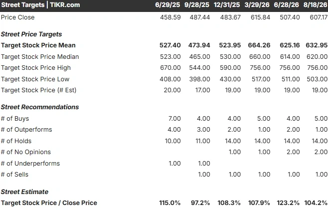Screen dimensions: 328x210
Task: Click the Target Stock Price High label
Action: pyautogui.click(x=36, y=68)
